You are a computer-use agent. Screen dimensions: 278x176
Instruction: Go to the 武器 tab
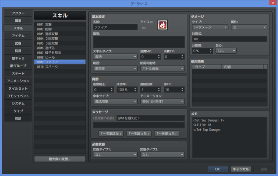(18, 43)
